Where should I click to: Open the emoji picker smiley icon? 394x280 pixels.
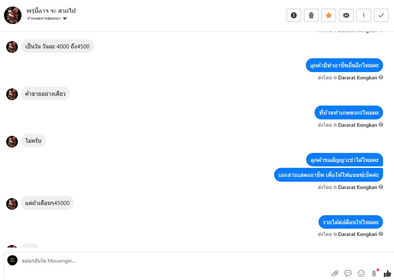pos(361,273)
